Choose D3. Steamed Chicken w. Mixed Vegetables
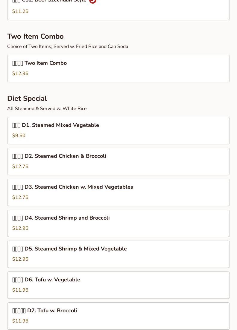The height and width of the screenshot is (330, 237). point(118,192)
